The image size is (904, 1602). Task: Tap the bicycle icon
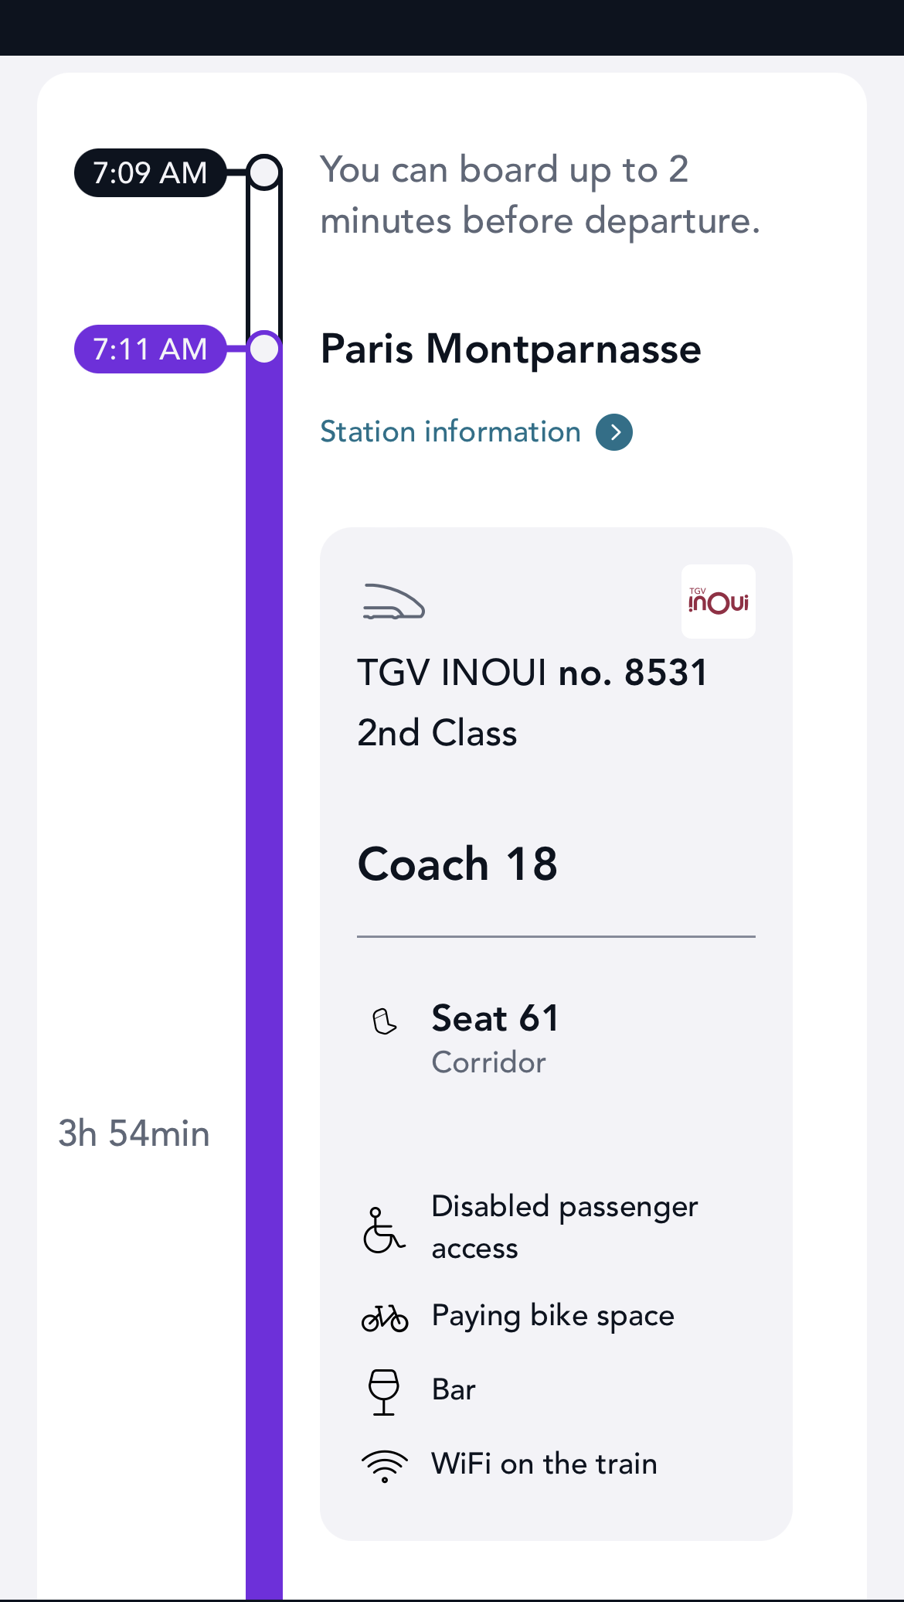384,1317
